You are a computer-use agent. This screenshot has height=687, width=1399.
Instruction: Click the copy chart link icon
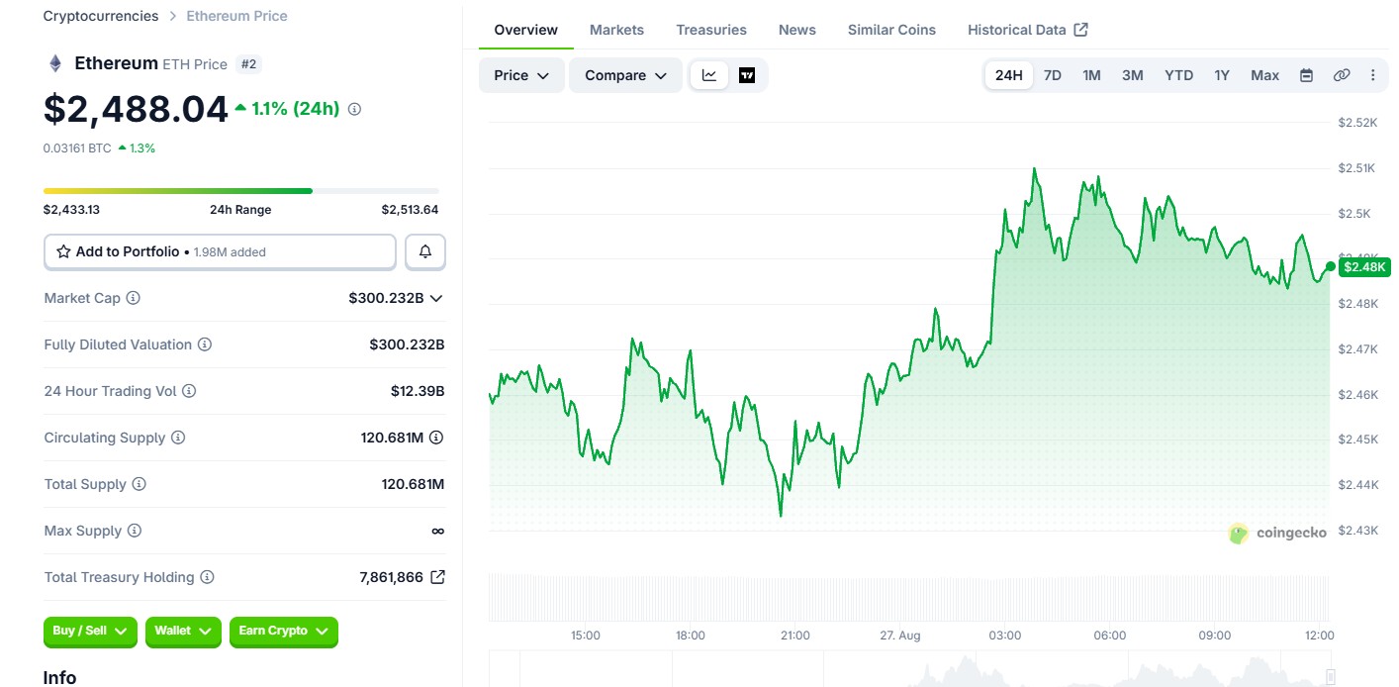pyautogui.click(x=1342, y=75)
